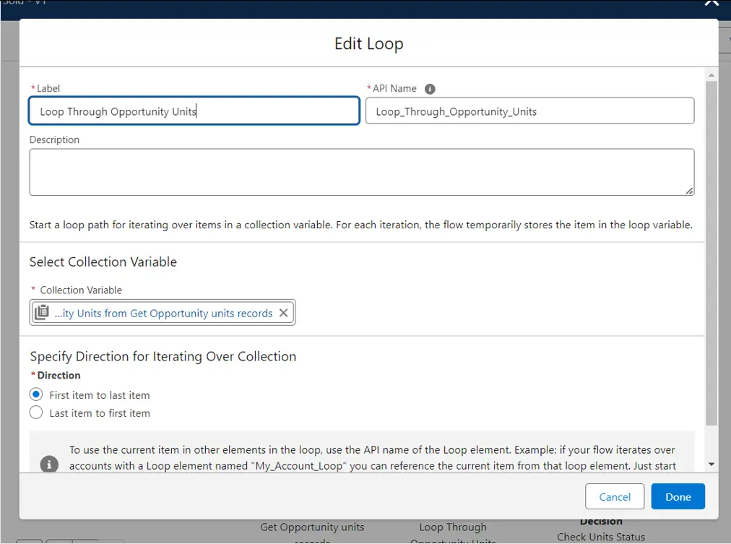Select Loop Through element on canvas
The height and width of the screenshot is (544, 731).
(453, 528)
